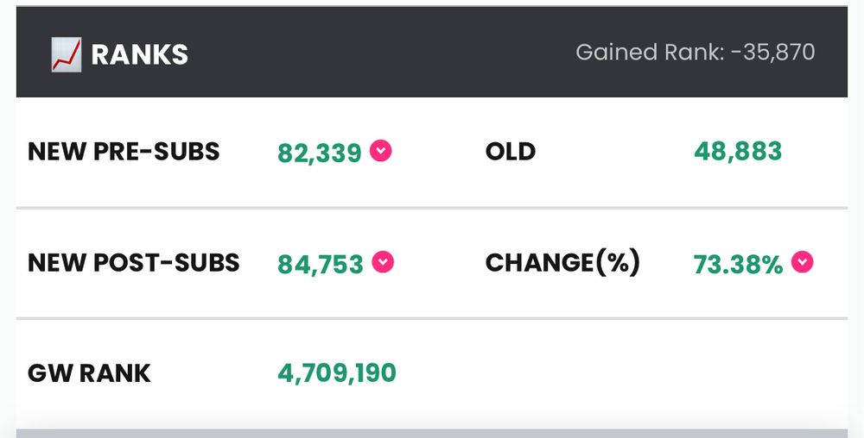
Task: Click the NEW POST-SUBS label
Action: [133, 262]
